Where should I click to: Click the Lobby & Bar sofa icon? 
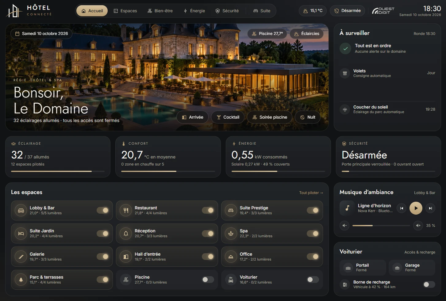click(21, 210)
